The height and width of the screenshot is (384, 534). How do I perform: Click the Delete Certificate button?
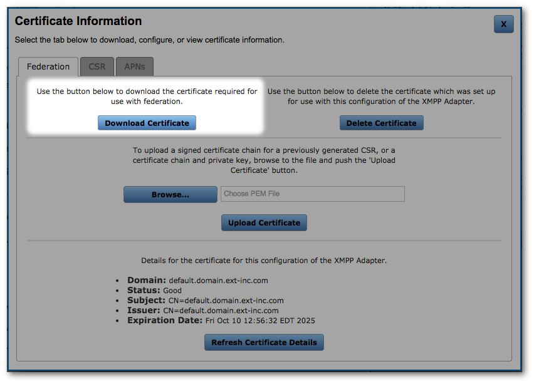[x=381, y=123]
